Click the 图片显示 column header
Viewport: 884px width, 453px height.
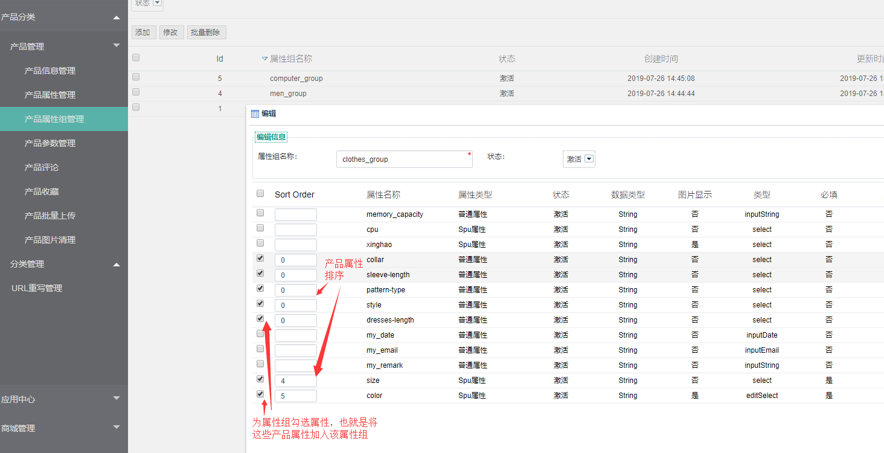point(695,194)
